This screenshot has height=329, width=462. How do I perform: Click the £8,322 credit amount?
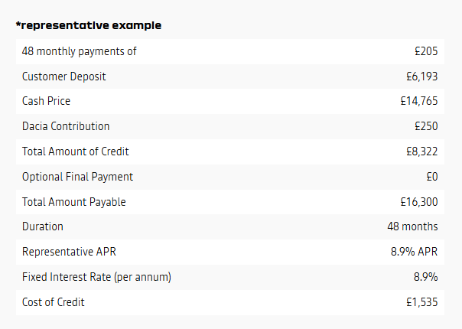[422, 151]
